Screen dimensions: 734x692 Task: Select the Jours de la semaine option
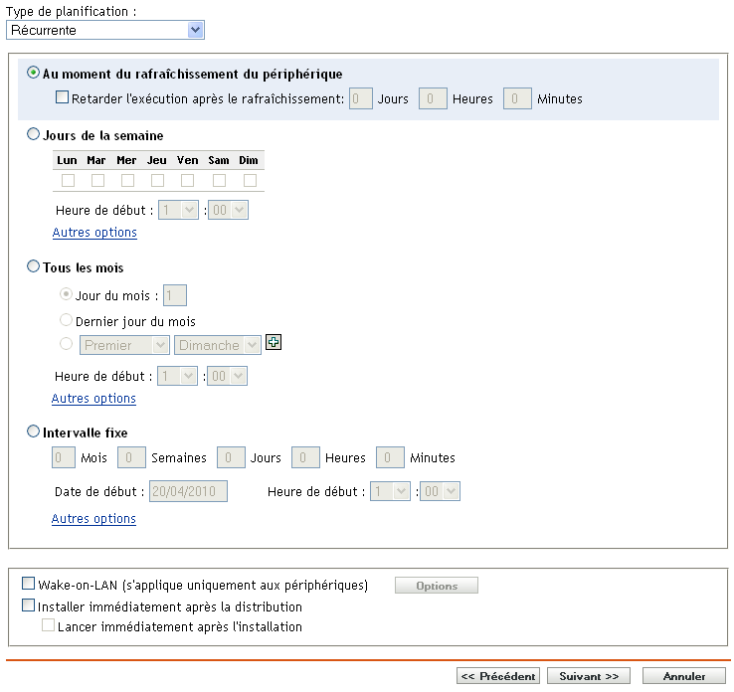point(33,134)
